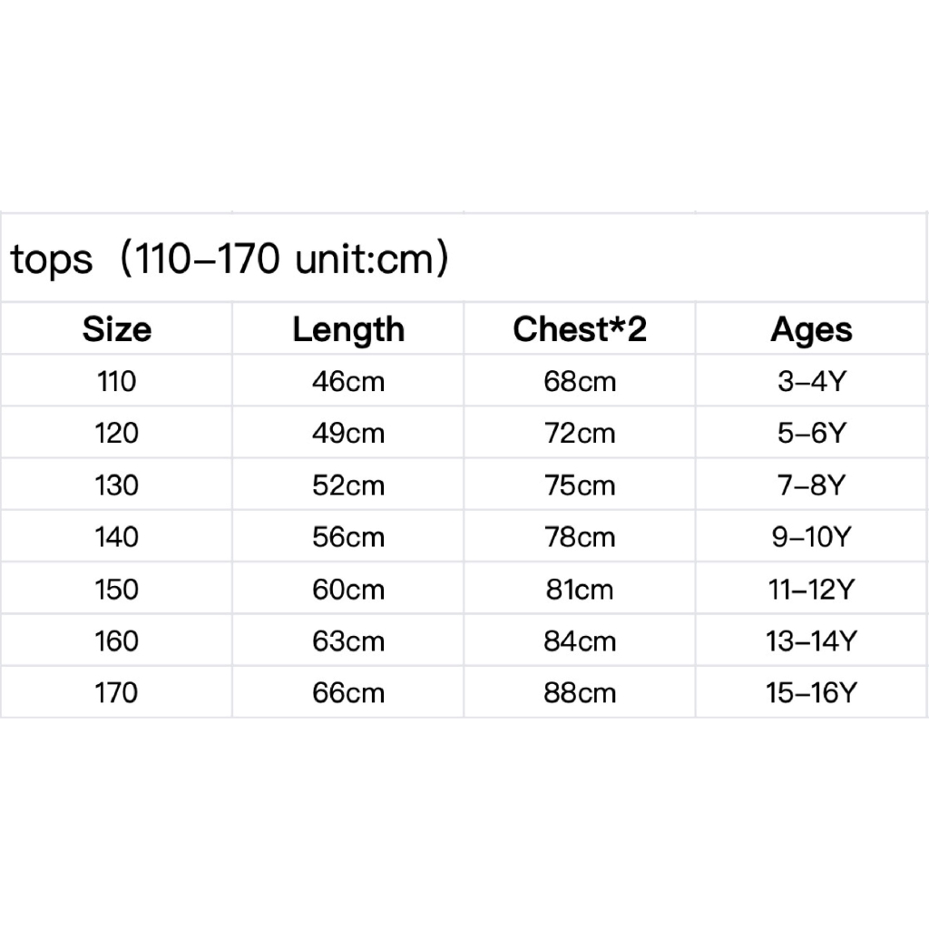Select the 66cm length cell
The height and width of the screenshot is (929, 929).
coord(348,694)
